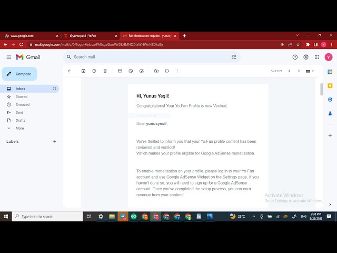Open Google Contacts side panel
This screenshot has height=253, width=337.
pos(330,113)
